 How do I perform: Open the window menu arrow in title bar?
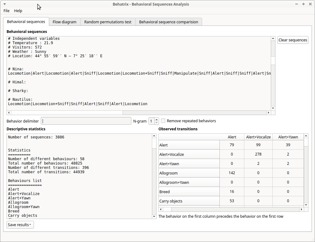[x=5, y=4]
